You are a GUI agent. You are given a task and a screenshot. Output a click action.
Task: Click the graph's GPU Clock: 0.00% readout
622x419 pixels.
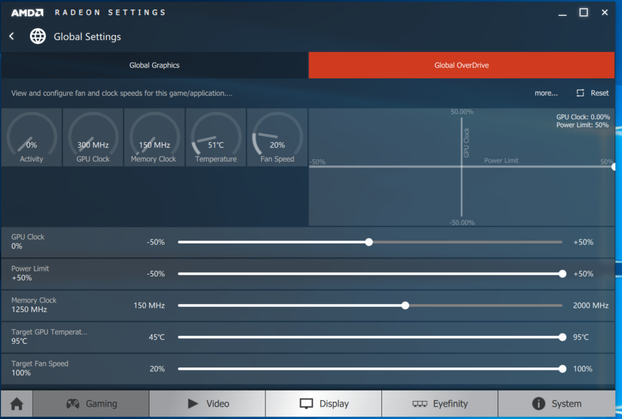point(583,117)
